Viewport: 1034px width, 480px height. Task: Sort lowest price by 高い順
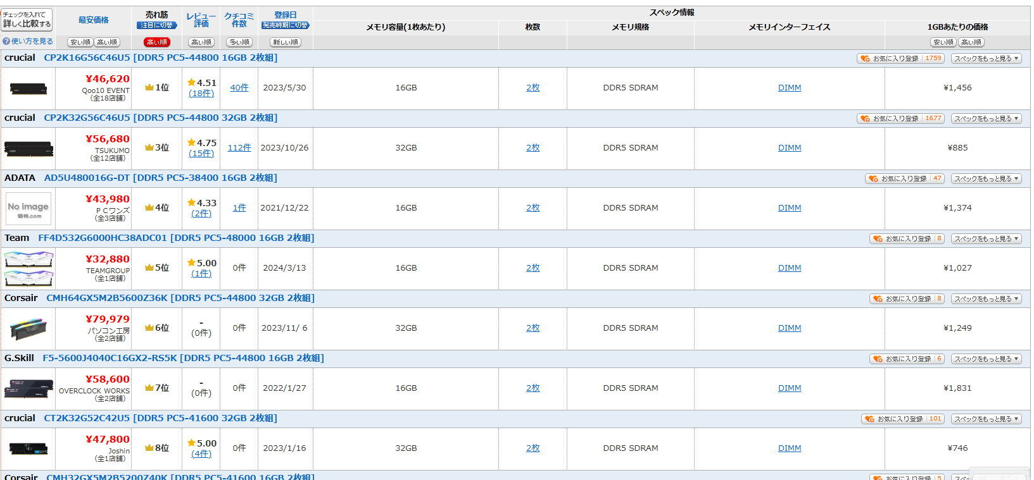(x=107, y=42)
